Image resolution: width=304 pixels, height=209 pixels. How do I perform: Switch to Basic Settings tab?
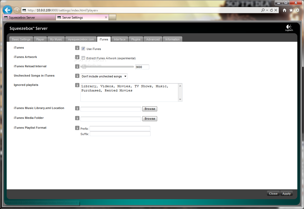(x=21, y=39)
